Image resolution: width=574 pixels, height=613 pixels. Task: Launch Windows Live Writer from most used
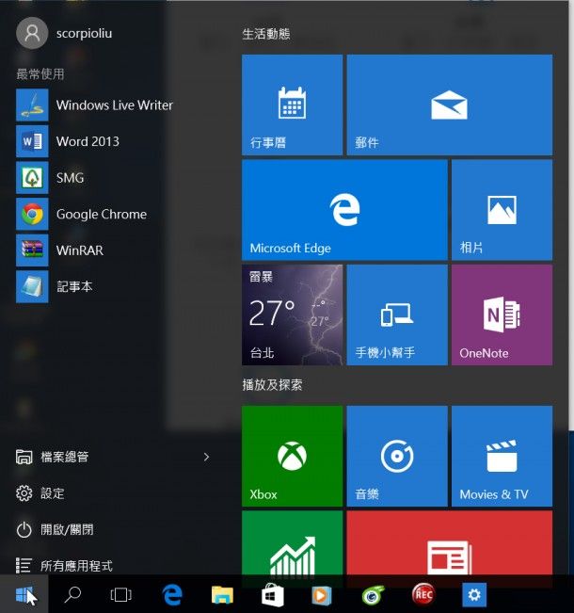(x=94, y=105)
